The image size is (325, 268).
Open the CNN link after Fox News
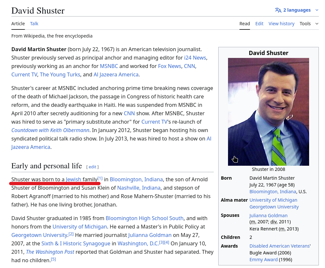[x=189, y=66]
